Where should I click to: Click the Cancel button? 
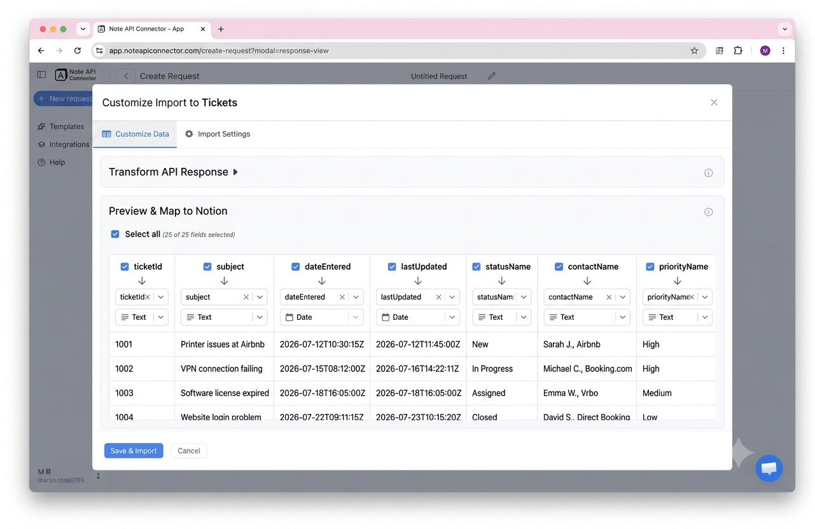189,451
